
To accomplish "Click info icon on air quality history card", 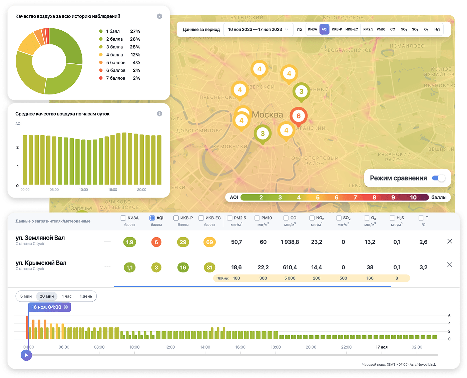I will pos(159,16).
